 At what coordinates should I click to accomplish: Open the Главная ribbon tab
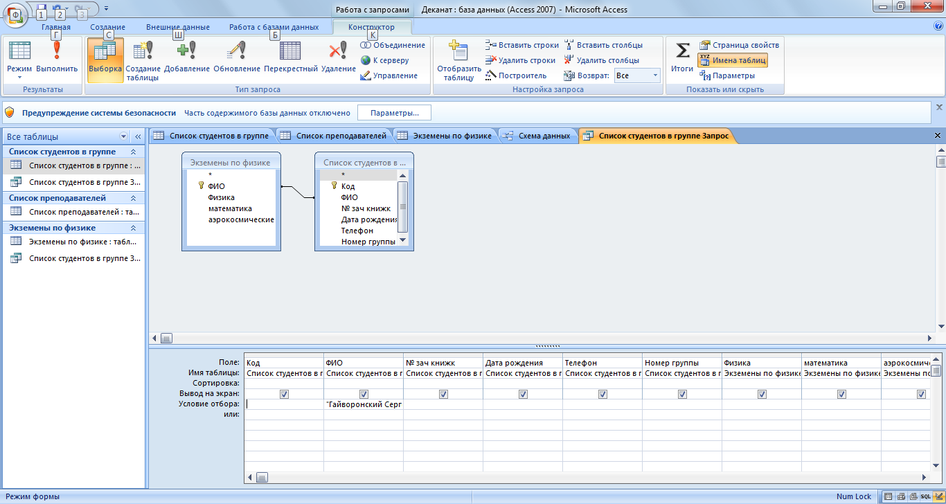coord(56,27)
